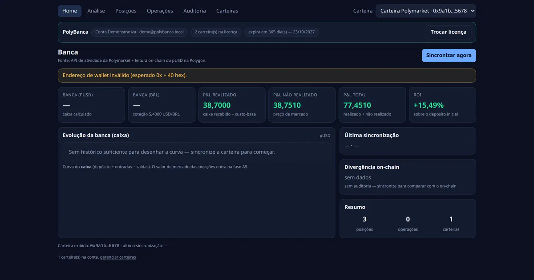Go to the Posições tab
Screen dimensions: 534x280
click(126, 11)
